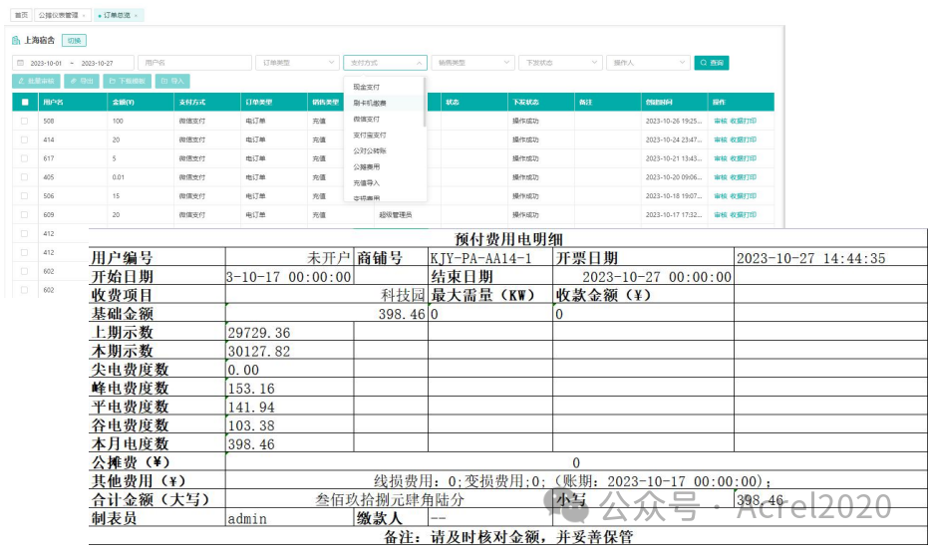Click the 查询 search button
Viewport: 930px width, 555px height.
click(x=711, y=63)
